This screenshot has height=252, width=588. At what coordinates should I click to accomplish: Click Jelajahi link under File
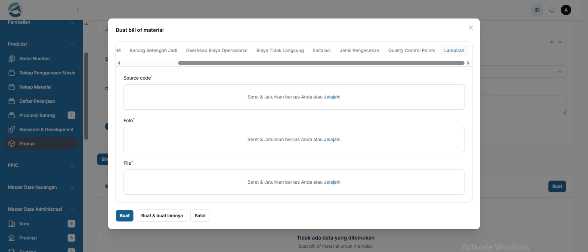332,182
